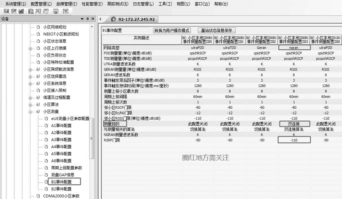The height and width of the screenshot is (199, 342).
Task: Open the 配置管理(C) menu
Action: [x=41, y=4]
